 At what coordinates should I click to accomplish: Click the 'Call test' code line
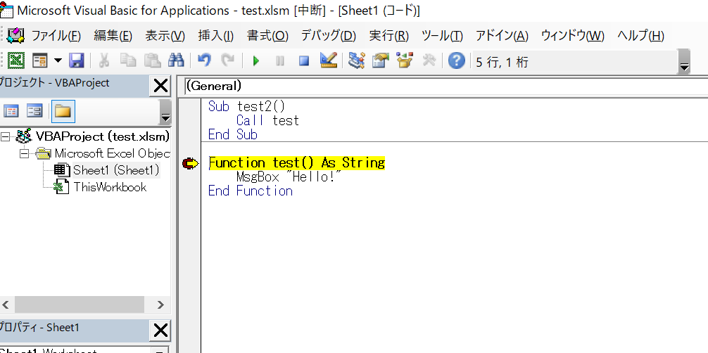point(267,120)
